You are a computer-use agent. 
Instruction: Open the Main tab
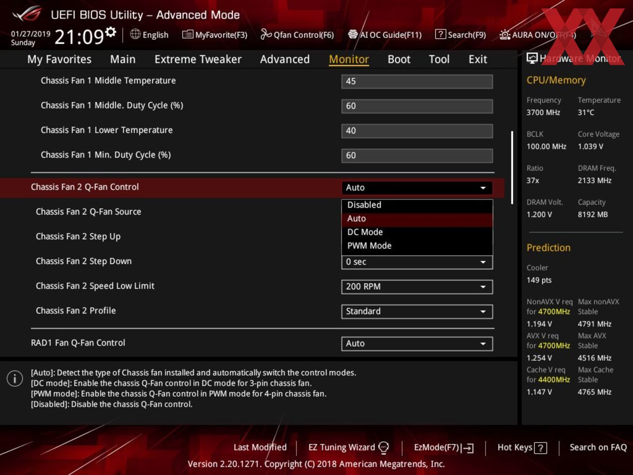pos(122,59)
